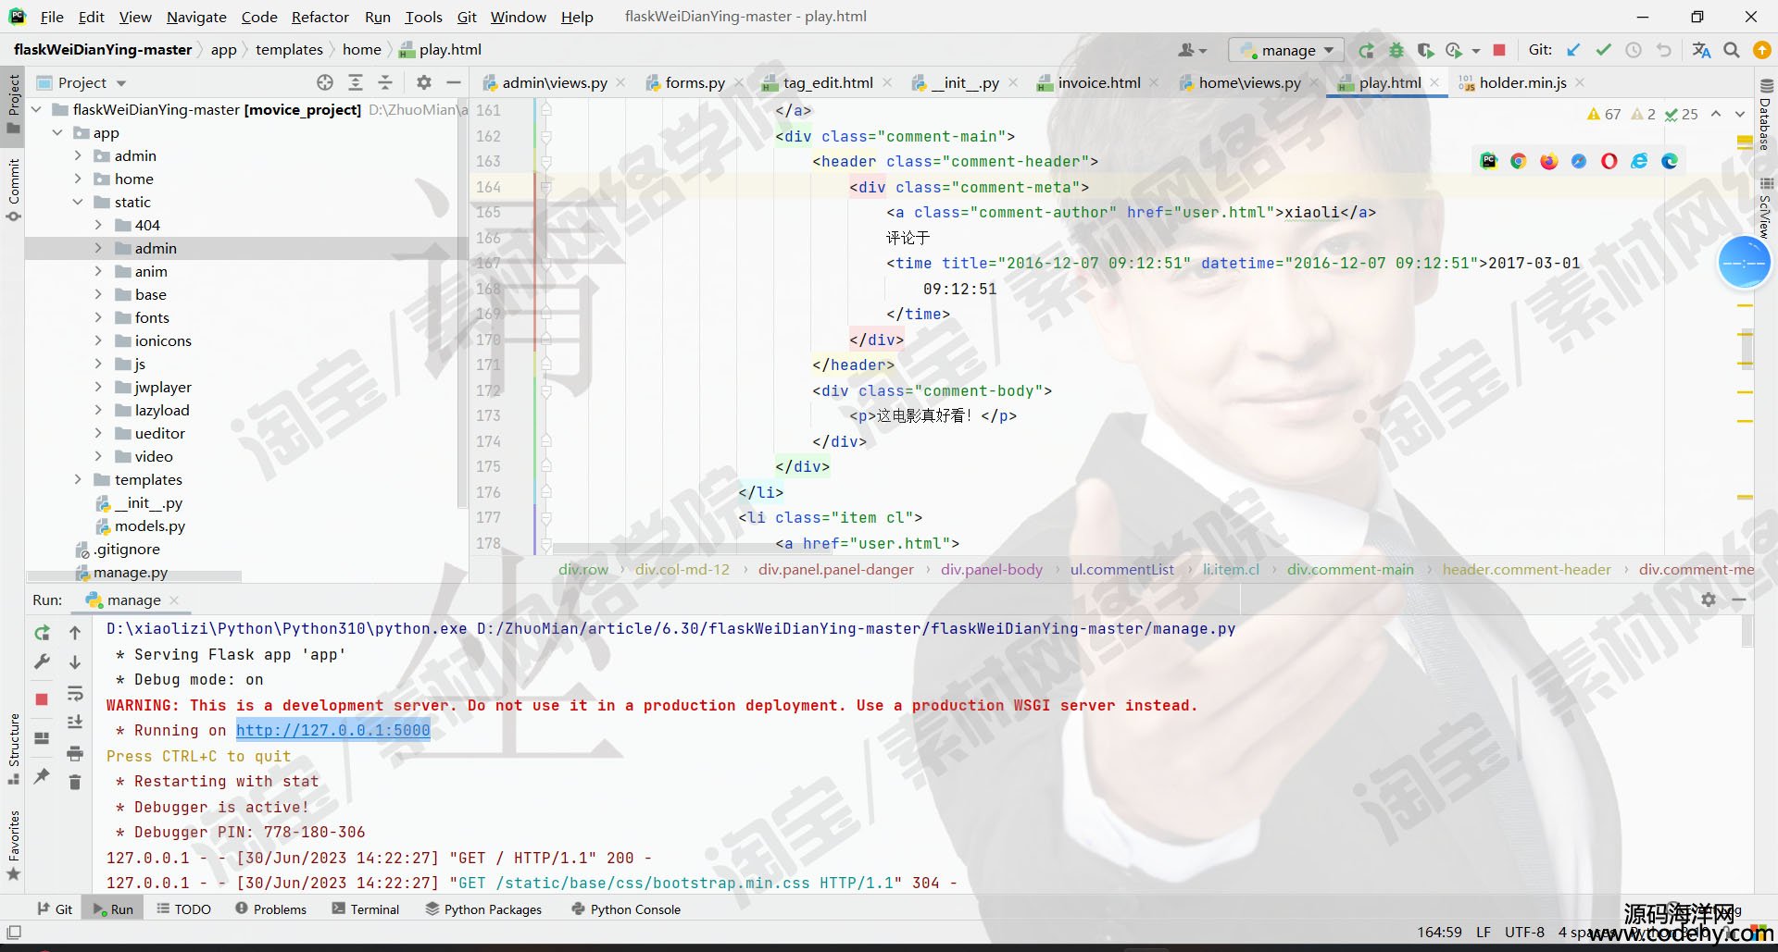Open Git history clock icon

[x=1634, y=50]
